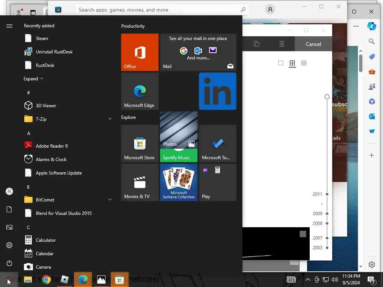Screen dimensions: 383x287
Task: Expand the 7-Zip folder chevron
Action: tap(110, 119)
